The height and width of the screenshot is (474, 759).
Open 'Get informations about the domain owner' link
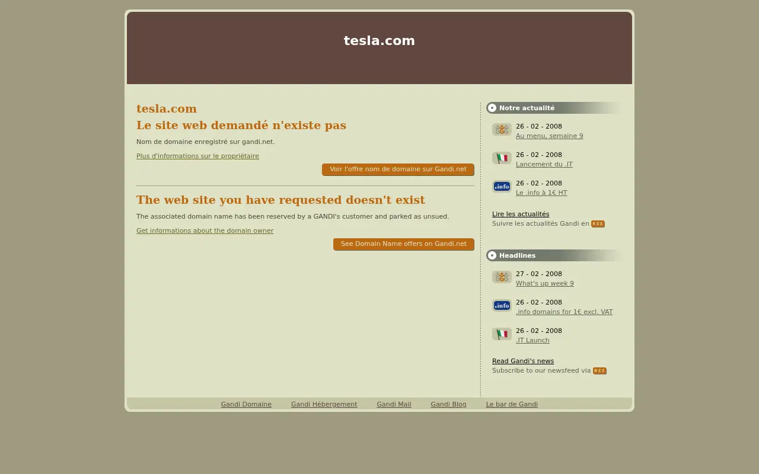205,231
